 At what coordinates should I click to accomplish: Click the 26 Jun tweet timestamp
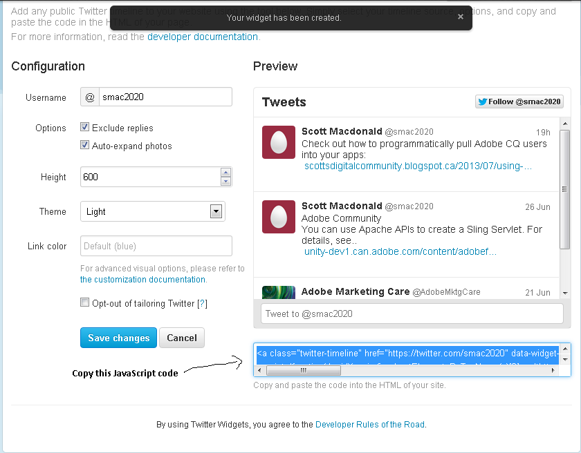537,207
